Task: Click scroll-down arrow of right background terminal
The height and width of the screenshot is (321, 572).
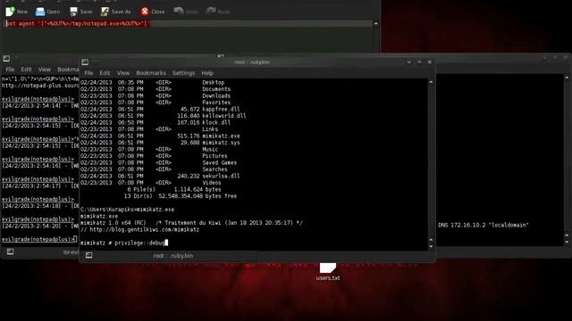Action: pyautogui.click(x=566, y=242)
